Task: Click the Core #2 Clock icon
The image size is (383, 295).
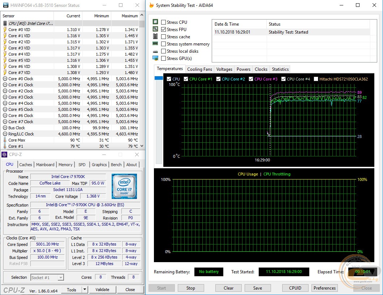Action: pyautogui.click(x=5, y=91)
